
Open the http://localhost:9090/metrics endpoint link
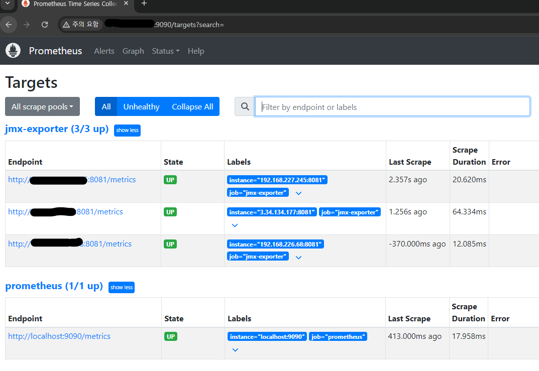59,336
